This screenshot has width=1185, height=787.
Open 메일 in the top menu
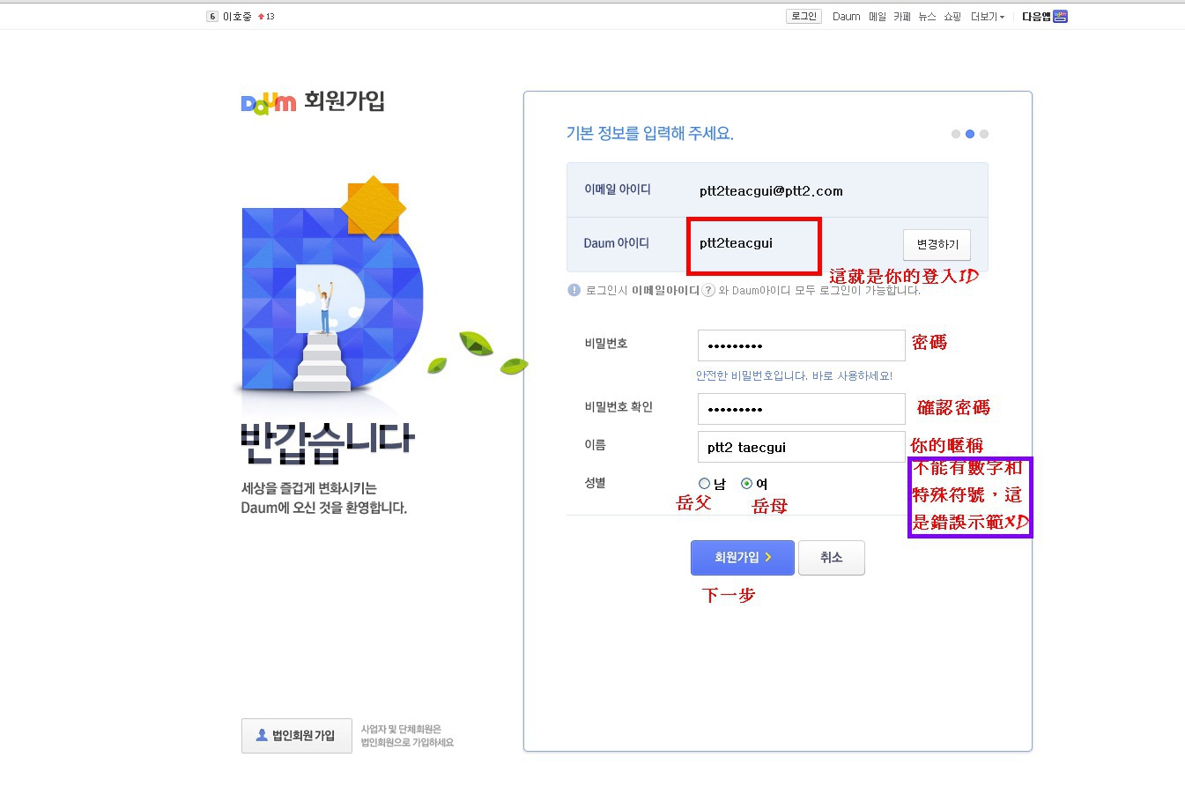pos(878,17)
